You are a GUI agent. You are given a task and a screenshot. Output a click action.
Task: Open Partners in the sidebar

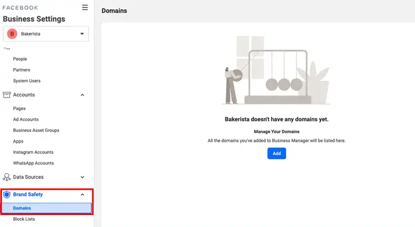21,70
